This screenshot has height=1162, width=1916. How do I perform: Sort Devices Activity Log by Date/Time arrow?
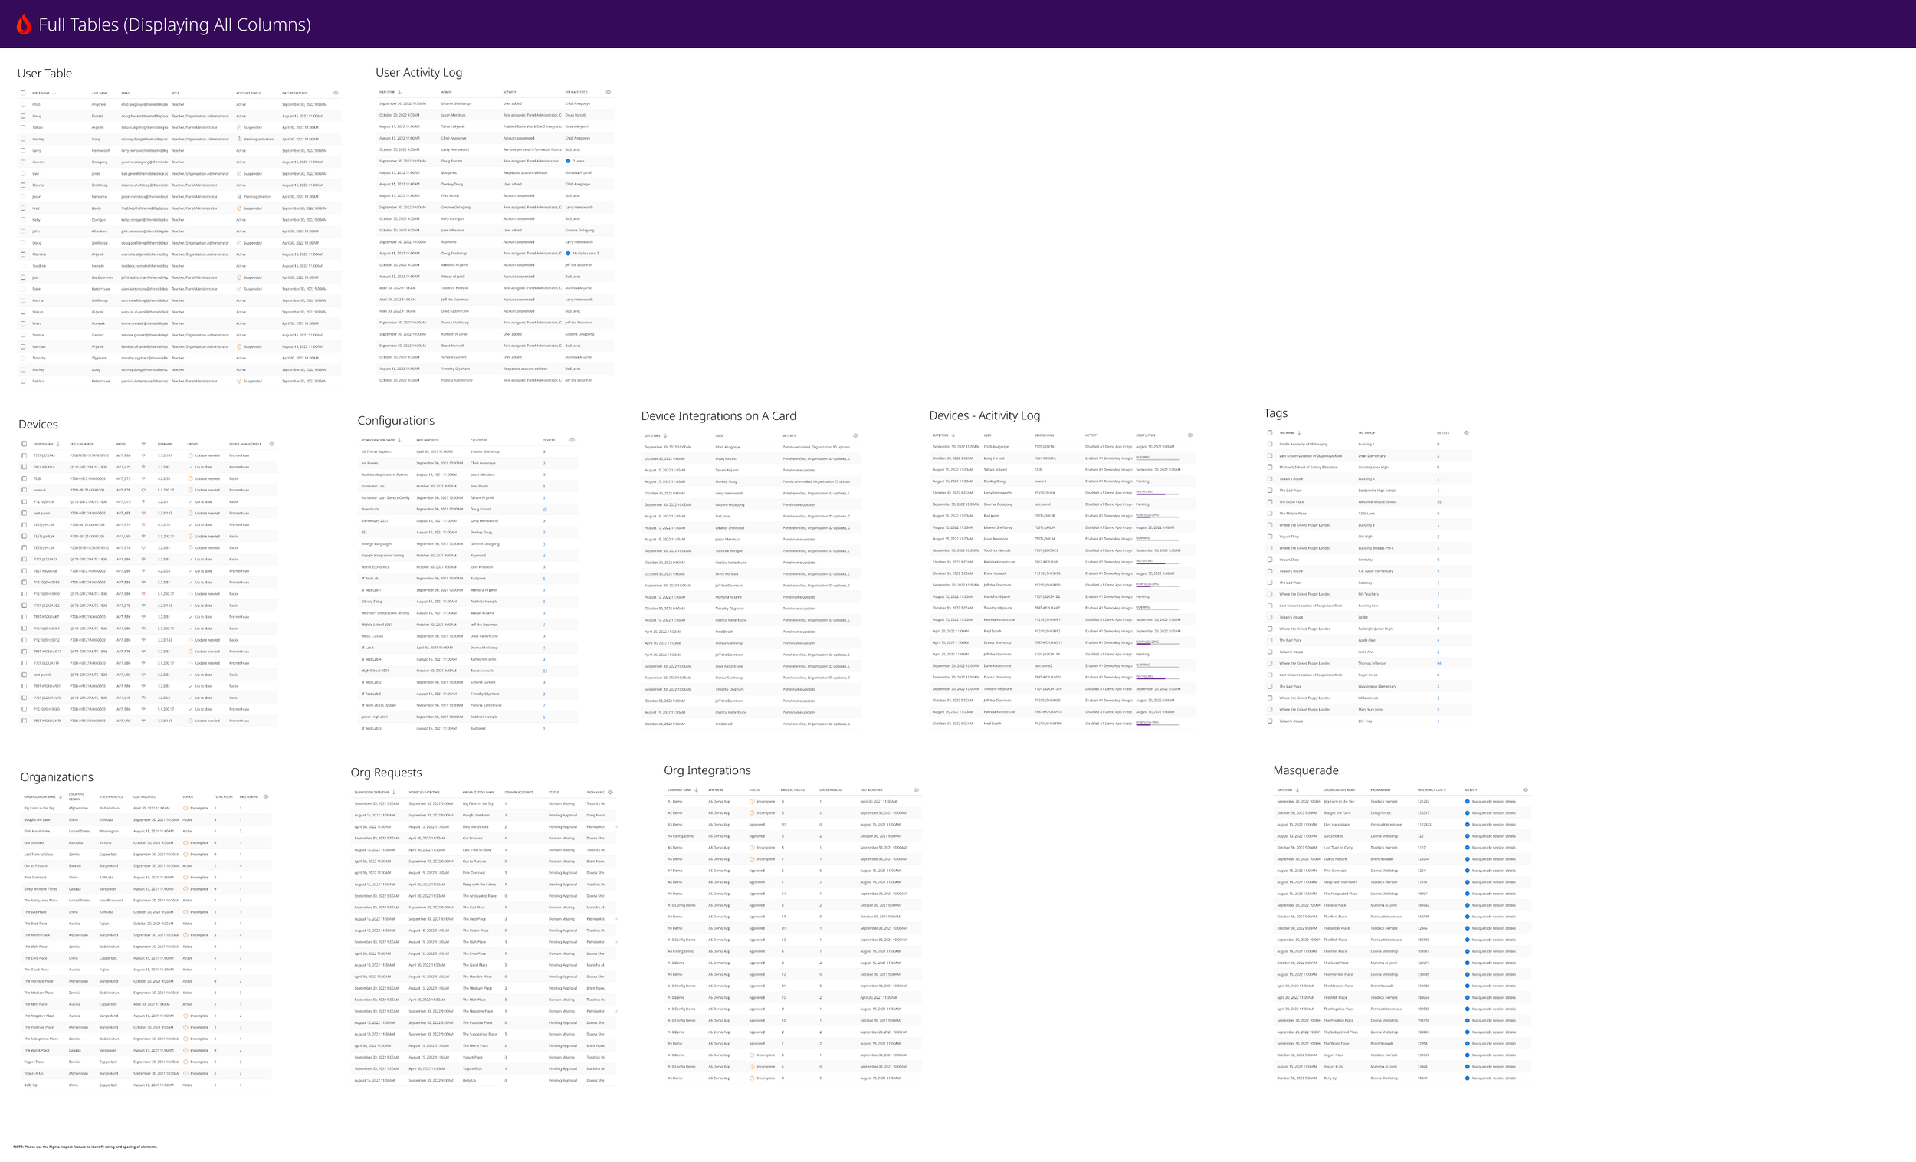coord(953,435)
